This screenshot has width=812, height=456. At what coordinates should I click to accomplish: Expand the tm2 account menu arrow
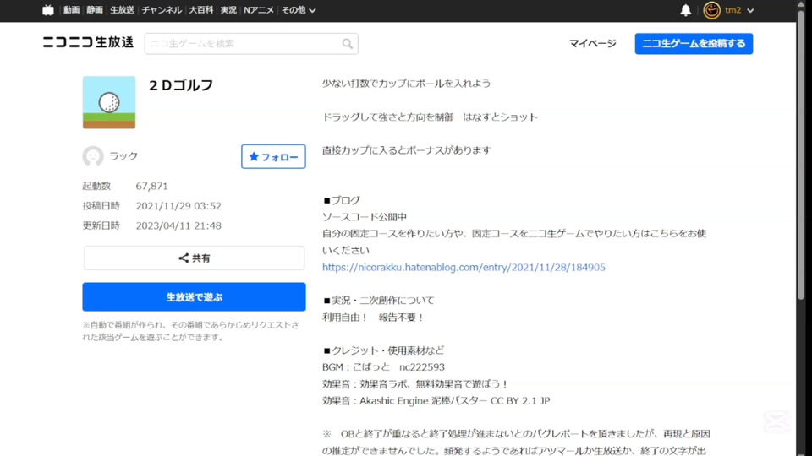[x=750, y=10]
